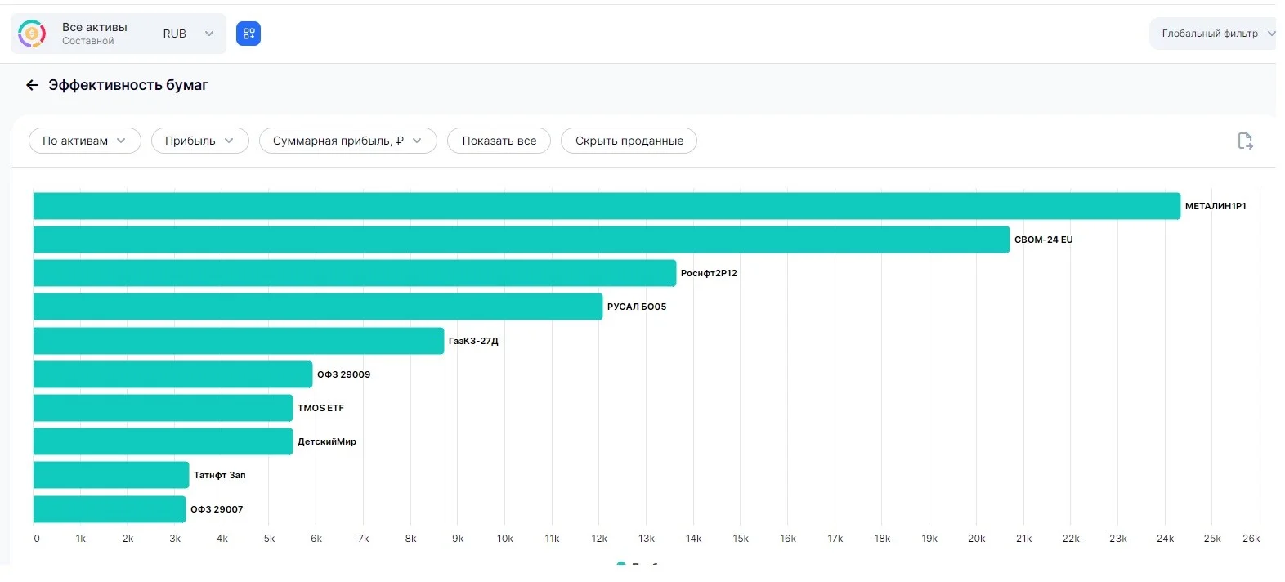This screenshot has width=1285, height=582.
Task: Expand the RUB currency selector chevron
Action: tap(209, 34)
